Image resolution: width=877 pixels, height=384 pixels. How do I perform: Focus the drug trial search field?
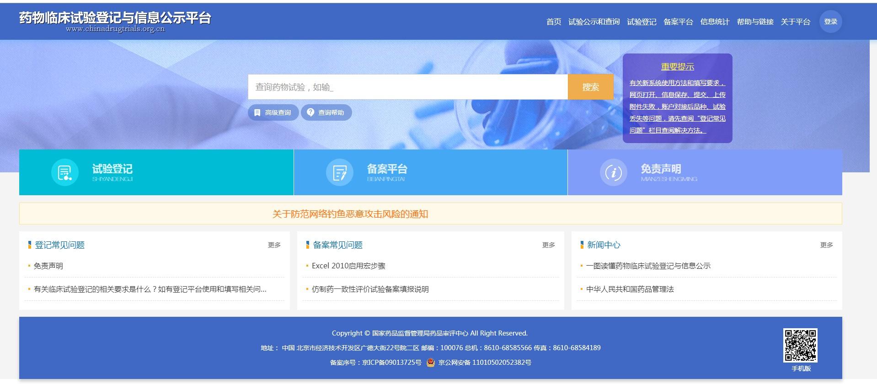[408, 87]
